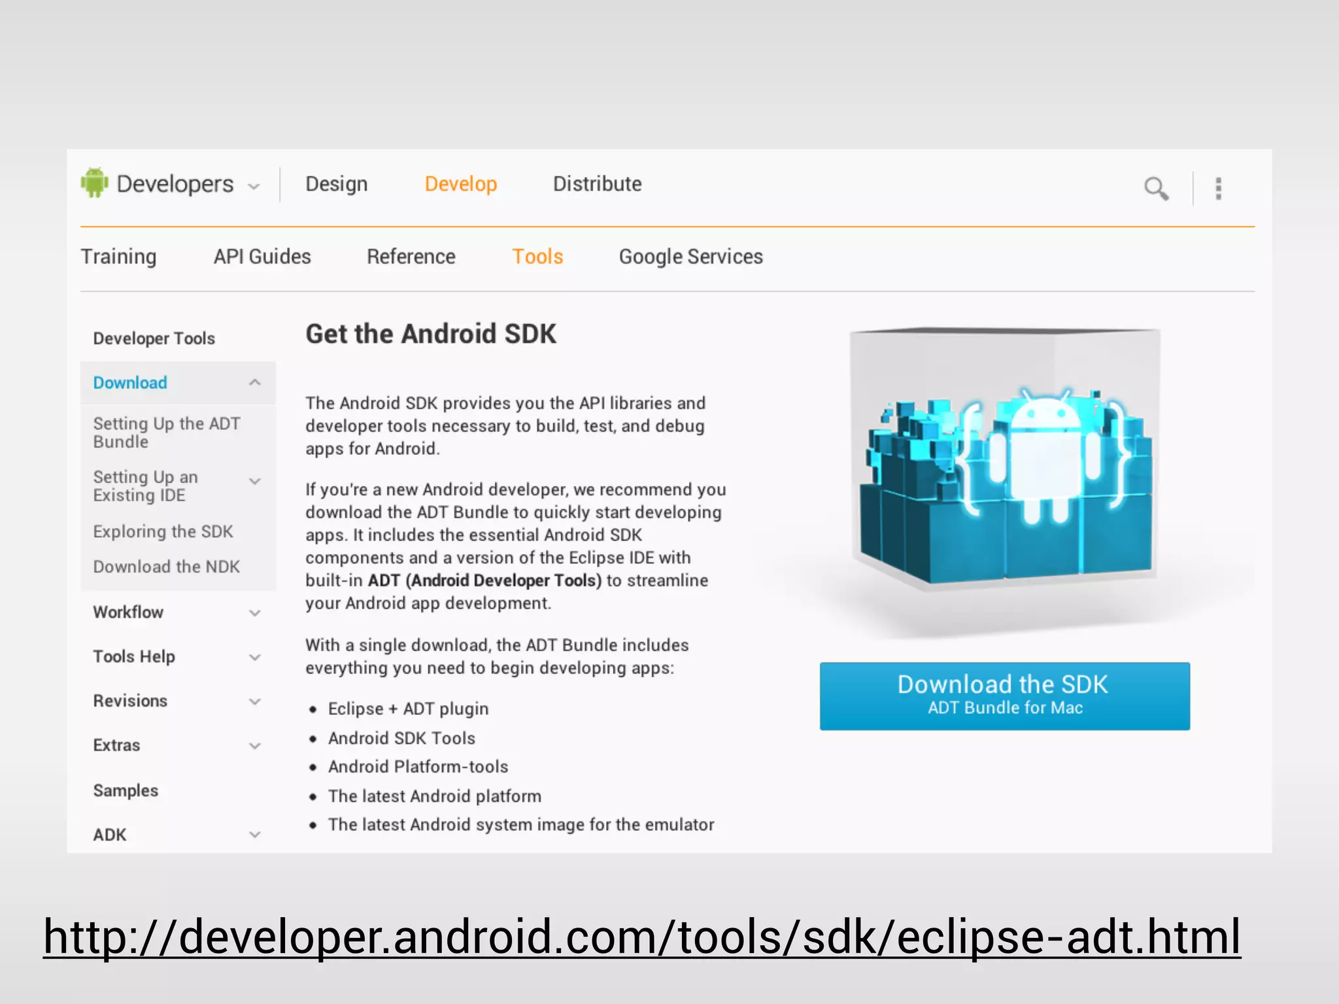Image resolution: width=1339 pixels, height=1004 pixels.
Task: Click the Android SDK cube image
Action: 1006,459
